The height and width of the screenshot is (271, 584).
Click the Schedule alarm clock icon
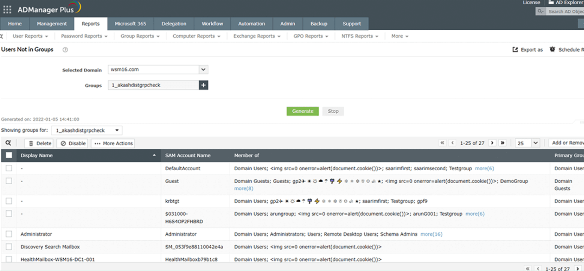(552, 49)
